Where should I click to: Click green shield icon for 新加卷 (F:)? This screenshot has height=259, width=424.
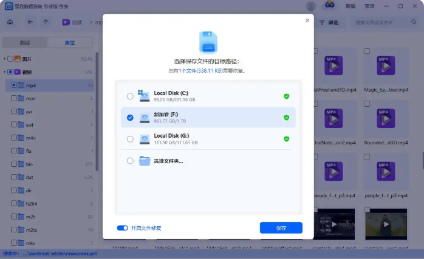(x=286, y=118)
